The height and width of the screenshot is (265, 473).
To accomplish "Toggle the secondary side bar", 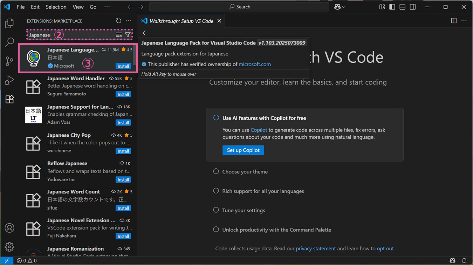I will pos(413,7).
